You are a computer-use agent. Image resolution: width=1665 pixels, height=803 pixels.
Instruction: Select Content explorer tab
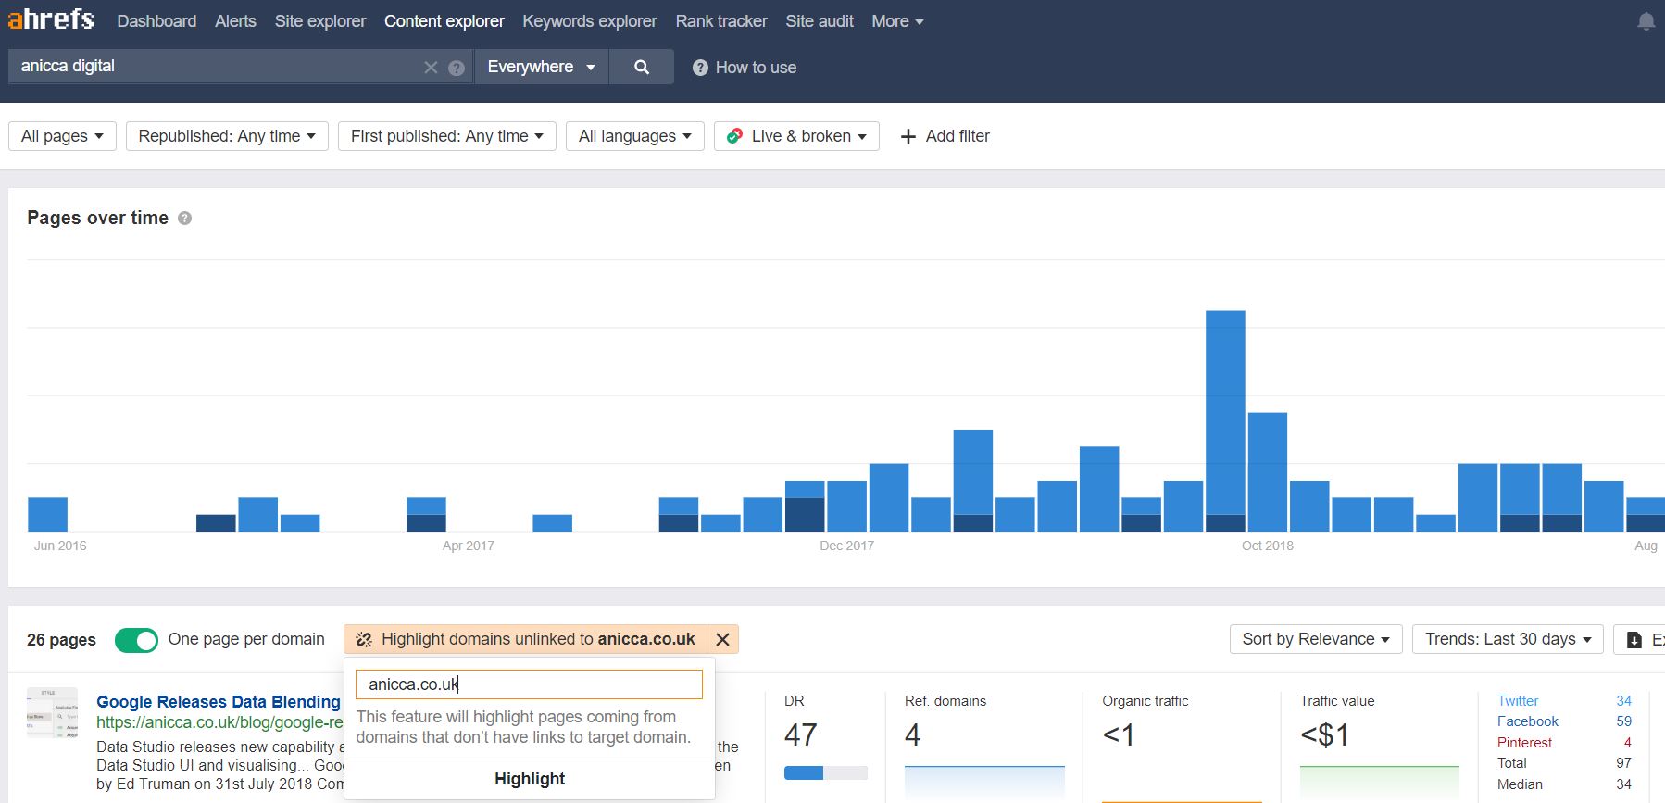click(x=444, y=21)
